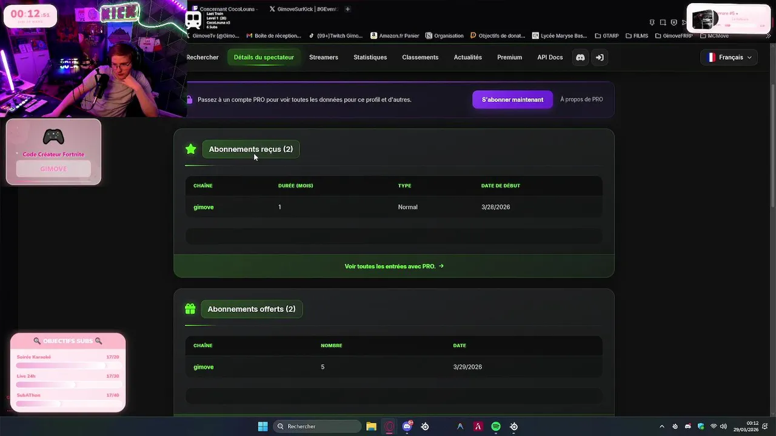Open the SteelSeries icon right of Spotify
This screenshot has width=776, height=436.
pyautogui.click(x=513, y=426)
